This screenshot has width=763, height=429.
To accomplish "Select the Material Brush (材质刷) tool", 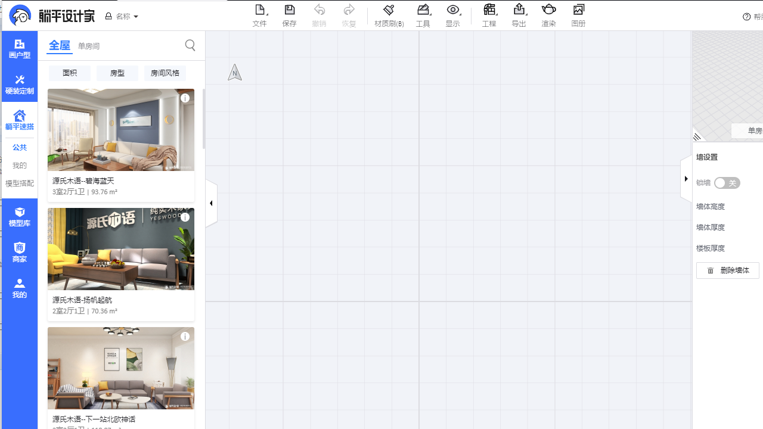I will tap(389, 15).
